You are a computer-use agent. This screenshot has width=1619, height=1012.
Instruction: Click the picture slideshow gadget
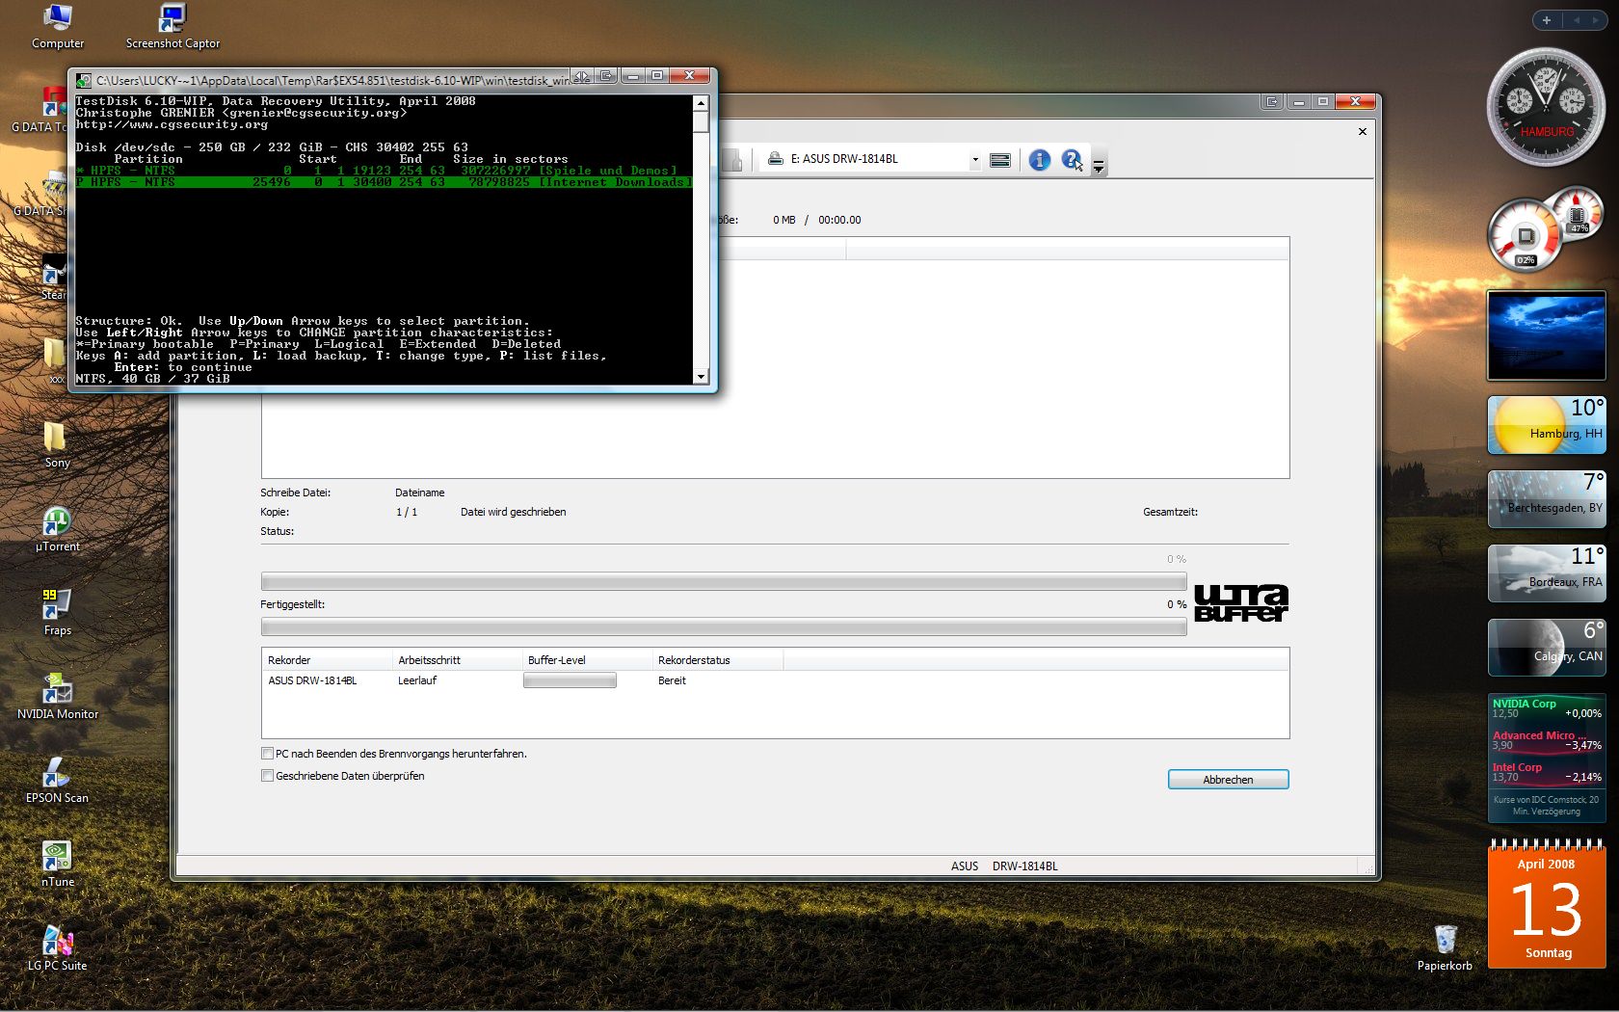(1547, 335)
